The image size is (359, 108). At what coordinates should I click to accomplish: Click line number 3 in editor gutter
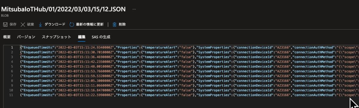[x=12, y=57]
